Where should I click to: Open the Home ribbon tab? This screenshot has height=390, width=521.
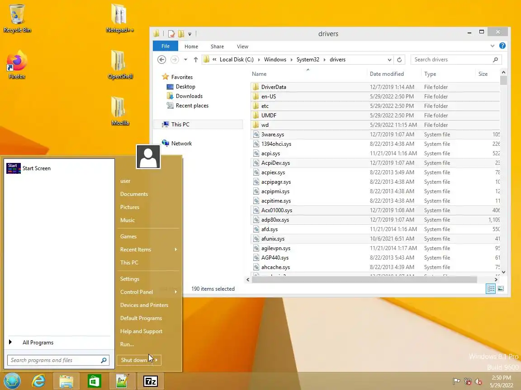191,46
